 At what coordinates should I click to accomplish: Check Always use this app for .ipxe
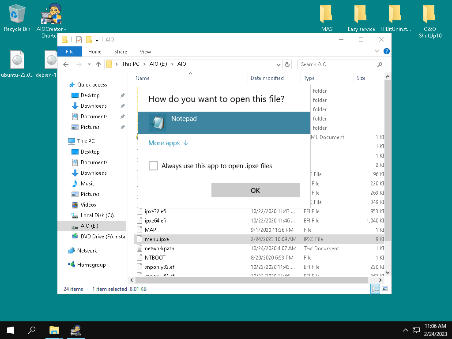click(153, 166)
